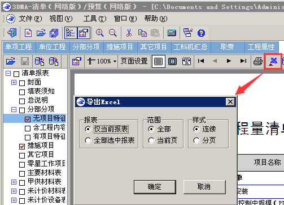Open the 视图(V) menu
This screenshot has width=284, height=205.
(x=61, y=19)
